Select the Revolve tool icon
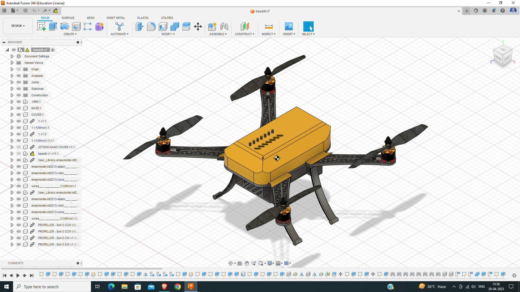The width and height of the screenshot is (520, 292). (x=64, y=26)
